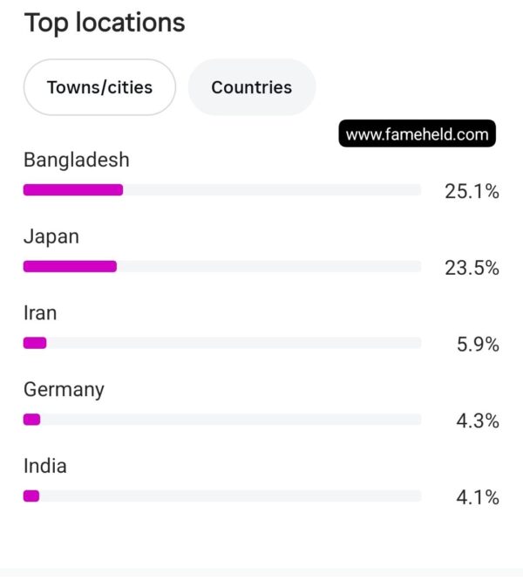Image resolution: width=523 pixels, height=588 pixels.
Task: Select the Iran country label
Action: [x=40, y=312]
